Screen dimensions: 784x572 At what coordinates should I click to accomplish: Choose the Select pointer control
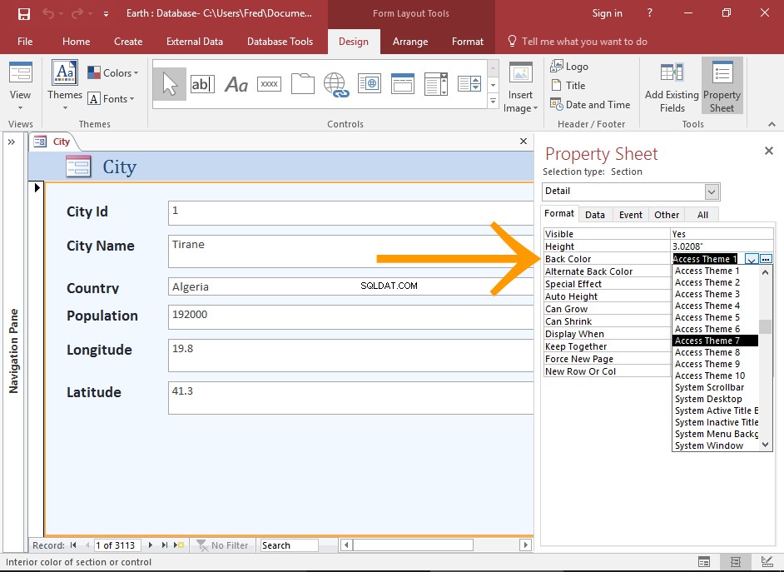pos(170,84)
